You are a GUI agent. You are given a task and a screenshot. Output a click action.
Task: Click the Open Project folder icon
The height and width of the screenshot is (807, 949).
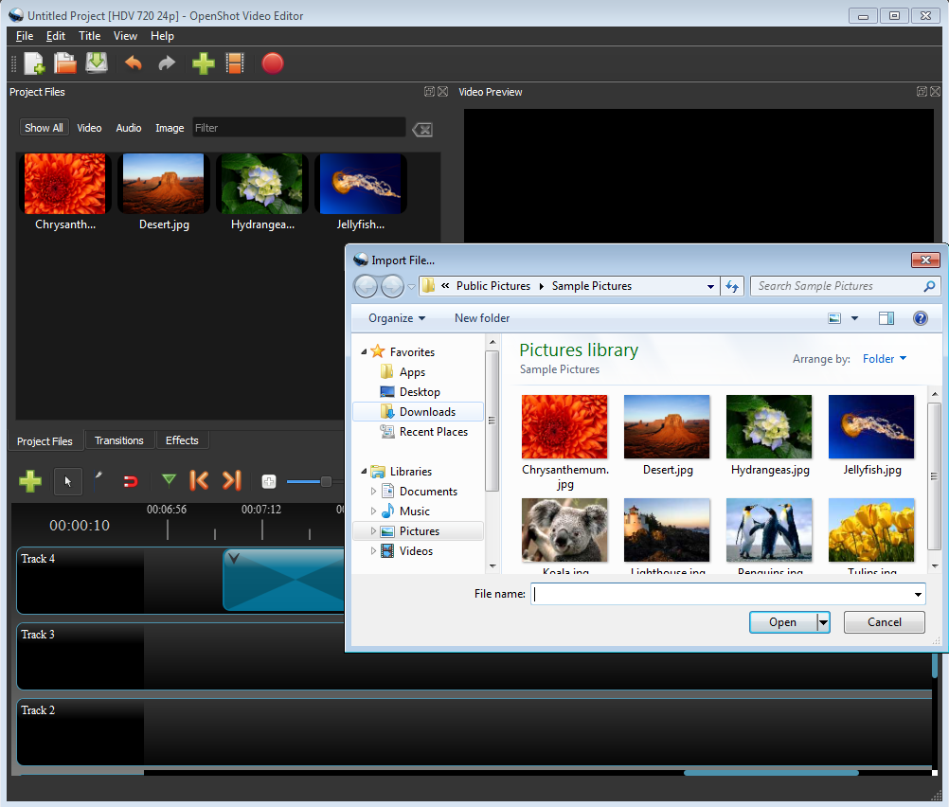pyautogui.click(x=65, y=63)
